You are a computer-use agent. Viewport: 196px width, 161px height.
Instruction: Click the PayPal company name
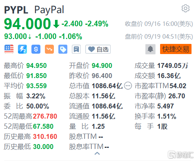click(x=49, y=10)
